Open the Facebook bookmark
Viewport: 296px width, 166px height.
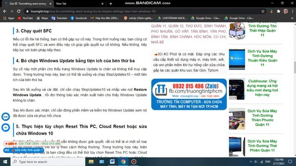point(79,18)
